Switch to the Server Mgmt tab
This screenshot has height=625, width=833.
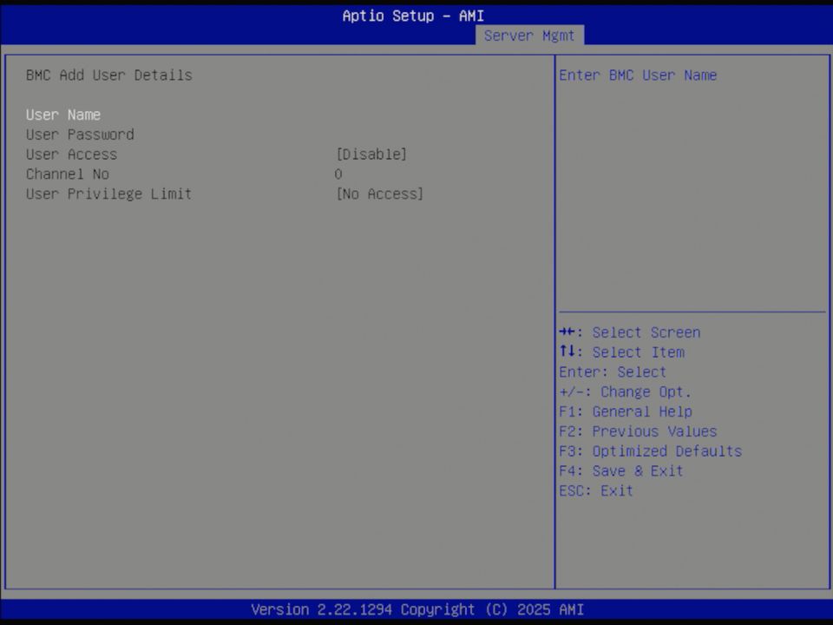[x=529, y=36]
